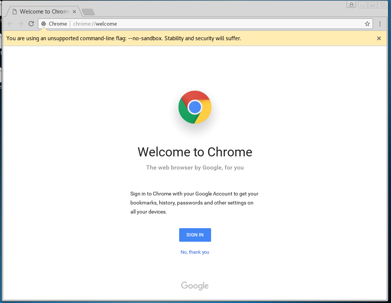Click the Sign in to Chrome description paragraph
391x303 pixels.
coord(194,203)
